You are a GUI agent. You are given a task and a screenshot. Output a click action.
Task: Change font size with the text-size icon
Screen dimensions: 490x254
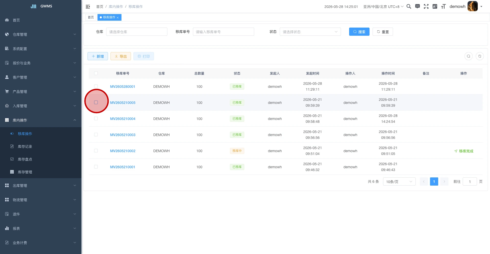(444, 6)
